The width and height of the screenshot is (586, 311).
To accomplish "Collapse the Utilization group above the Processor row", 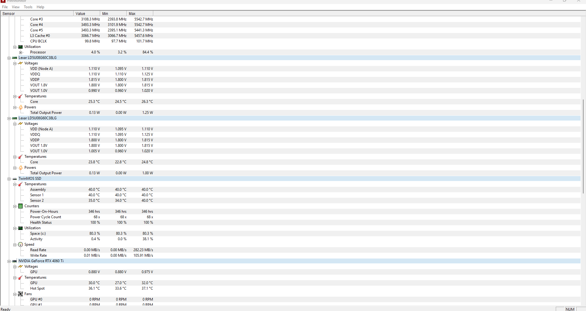I will (x=15, y=47).
